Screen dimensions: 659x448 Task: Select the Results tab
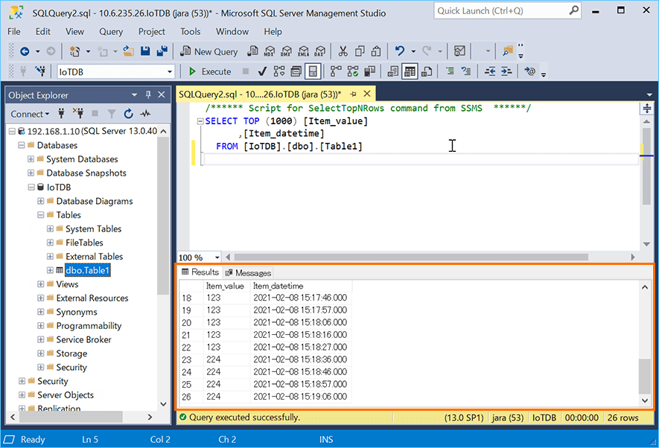(200, 272)
